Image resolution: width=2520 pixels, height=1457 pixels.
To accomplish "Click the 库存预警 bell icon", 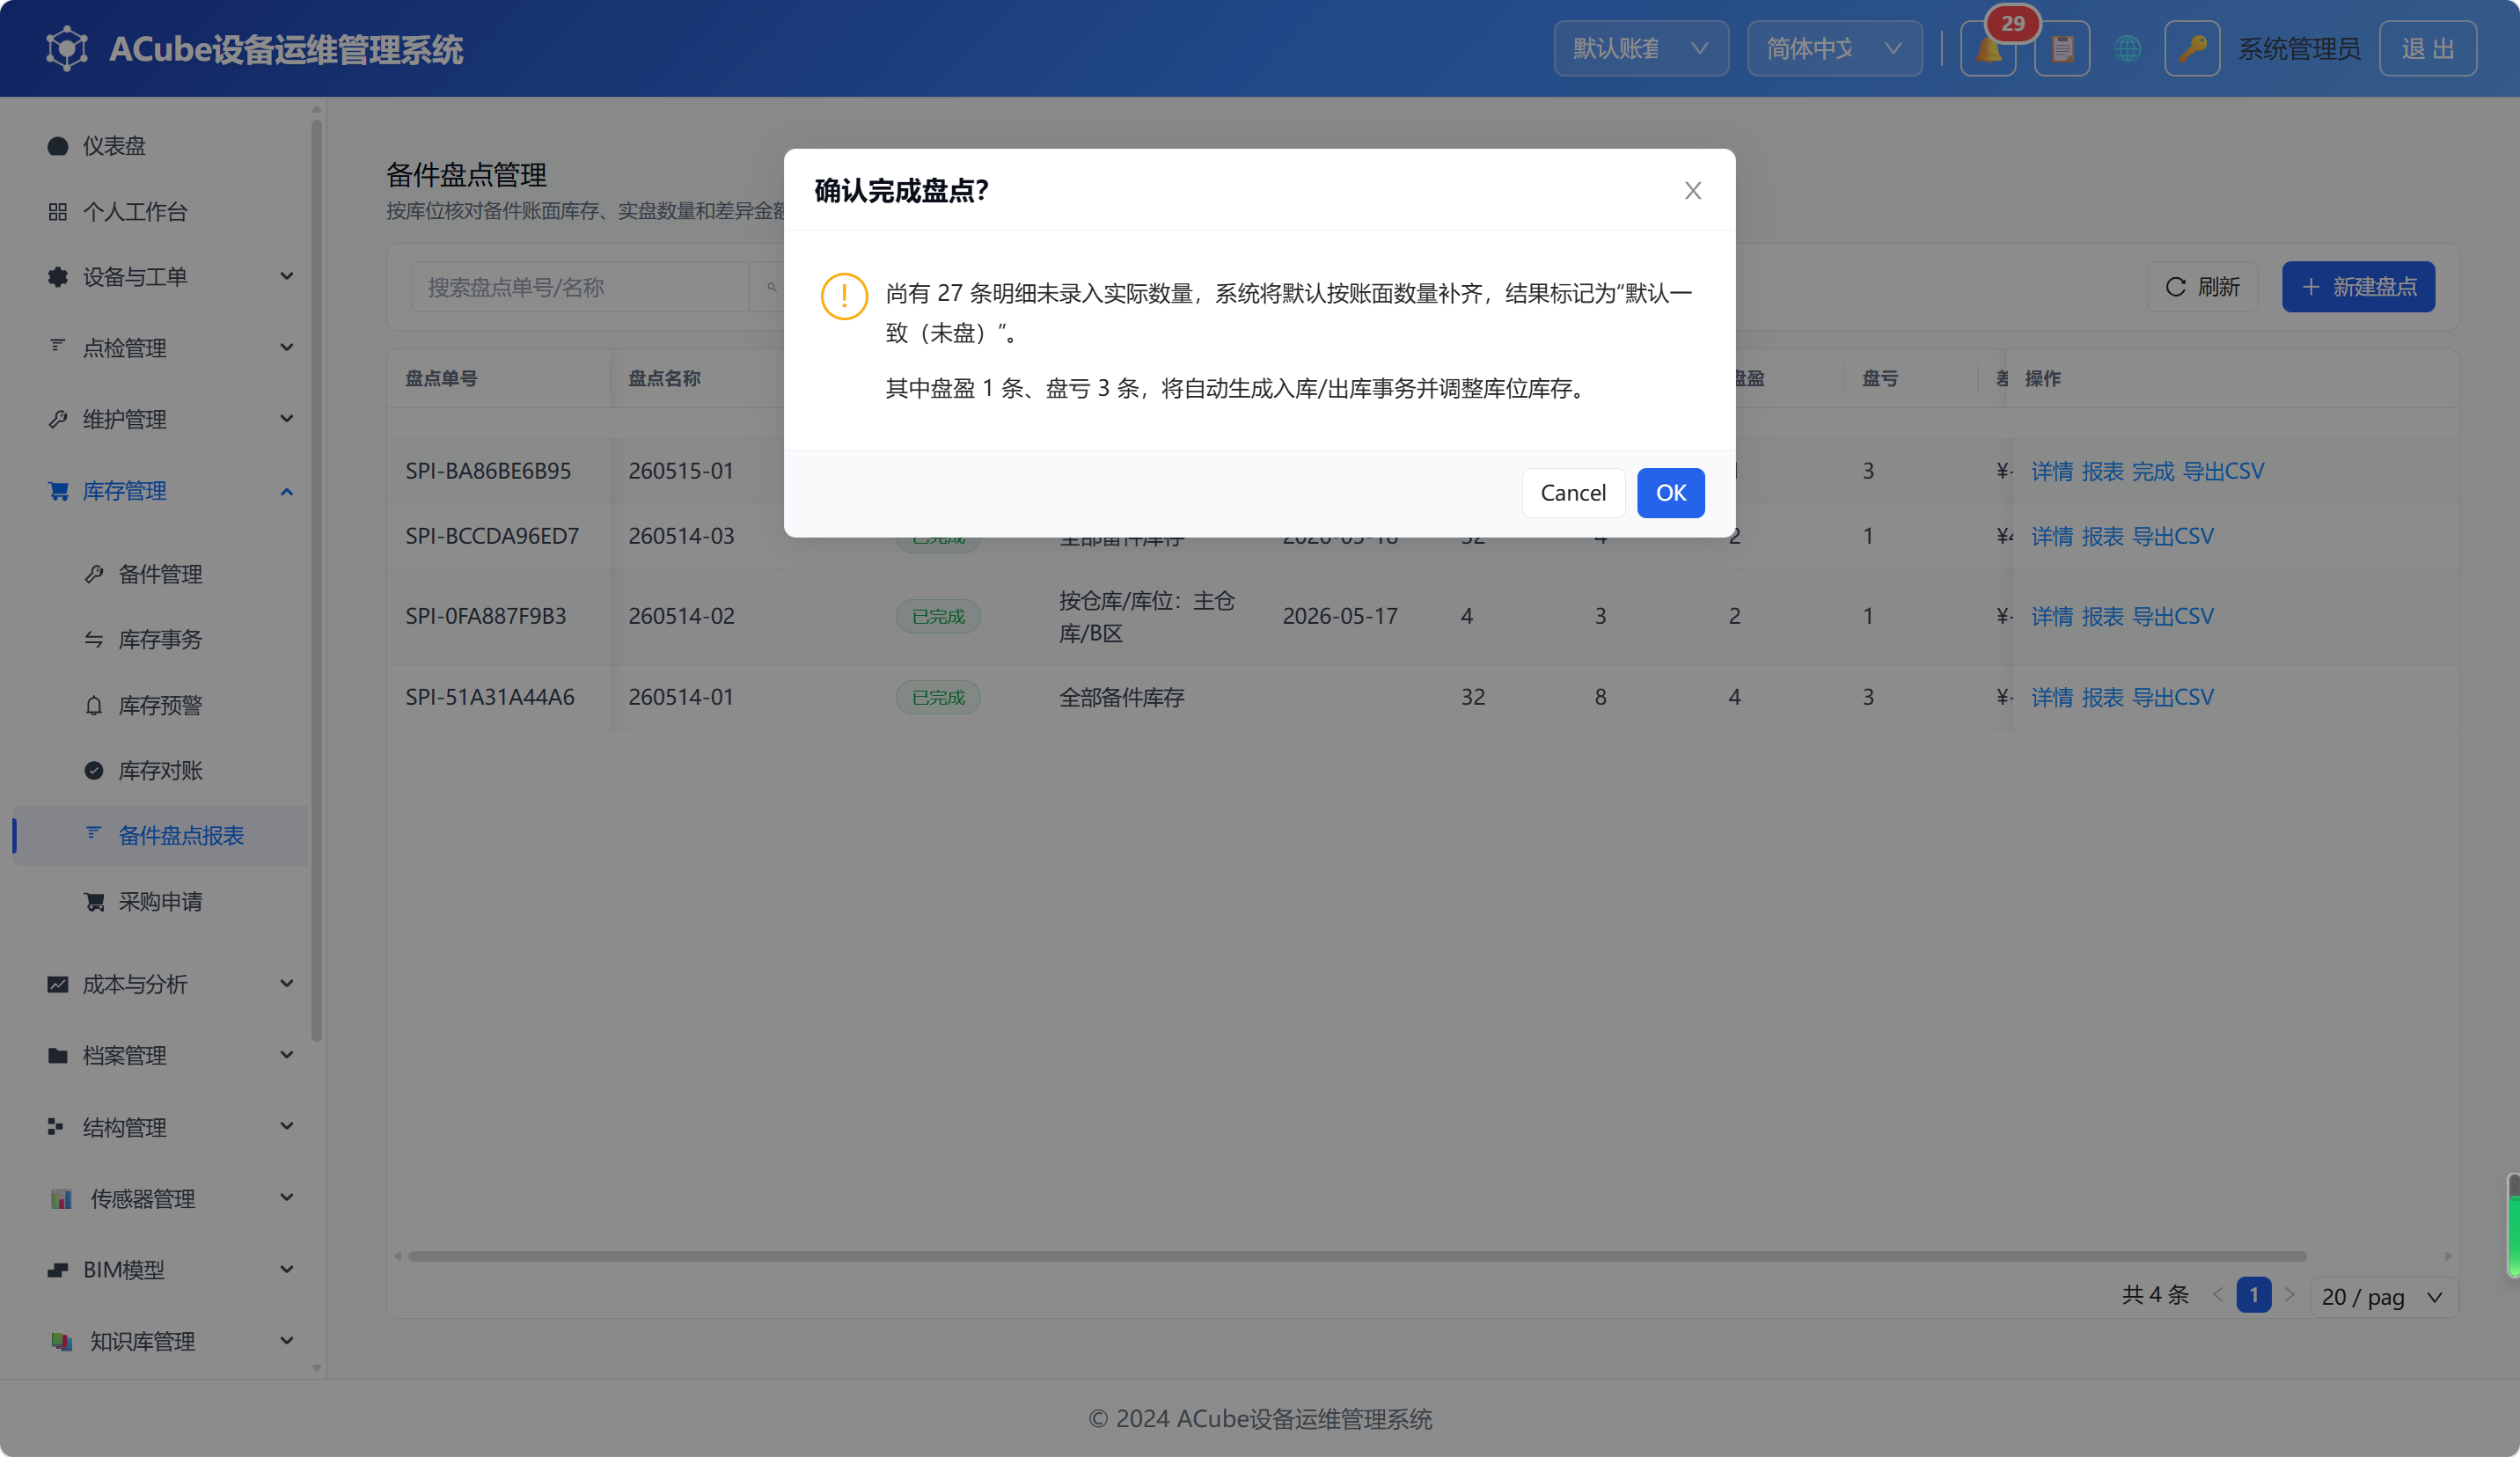I will pyautogui.click(x=94, y=706).
